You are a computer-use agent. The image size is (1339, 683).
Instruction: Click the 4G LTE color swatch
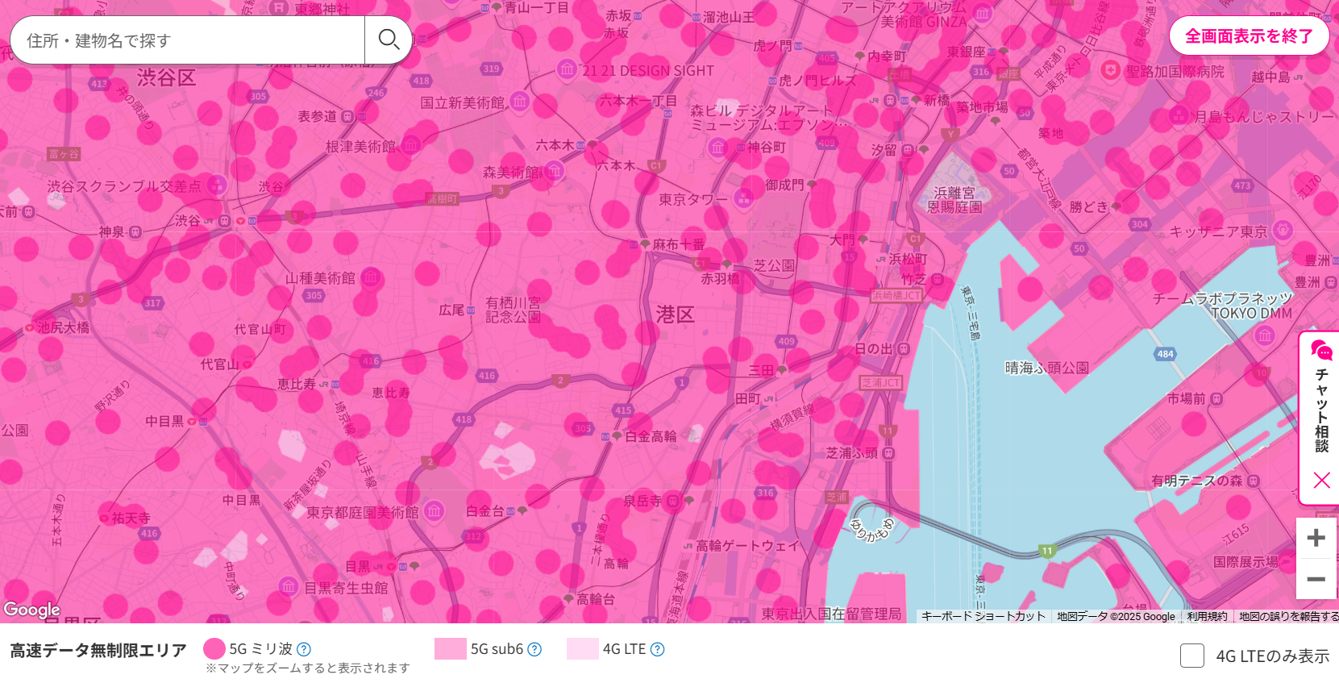583,649
